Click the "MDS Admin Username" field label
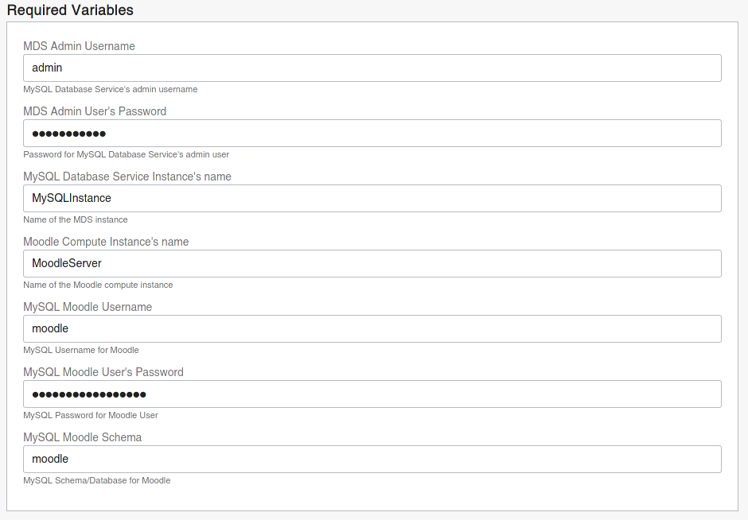Viewport: 748px width, 520px height. (80, 46)
